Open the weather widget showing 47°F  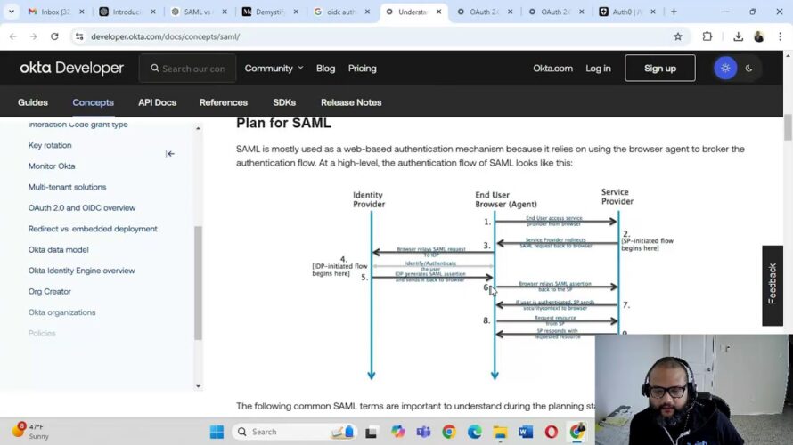(x=31, y=432)
